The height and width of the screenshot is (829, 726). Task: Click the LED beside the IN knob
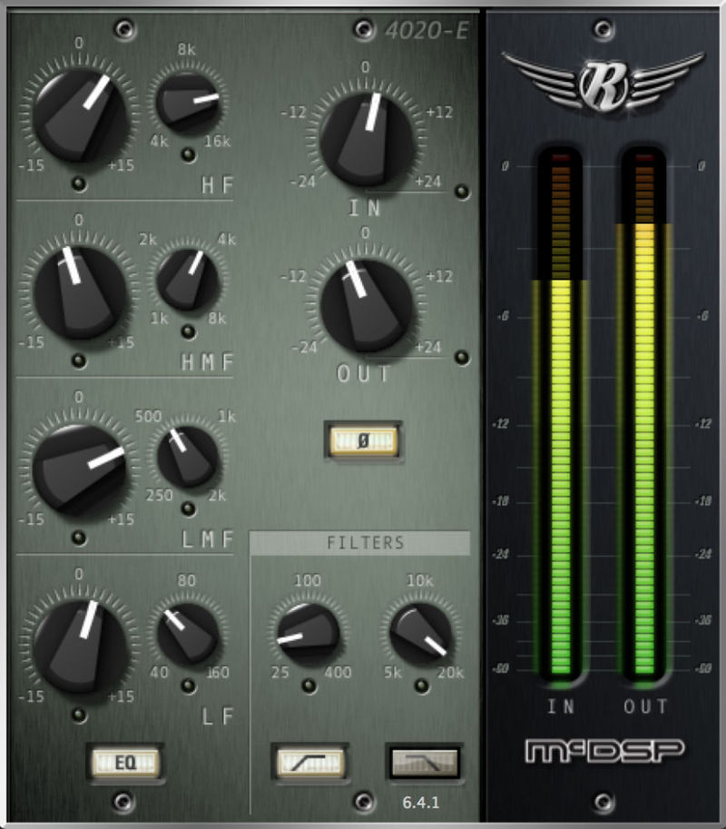(x=462, y=192)
